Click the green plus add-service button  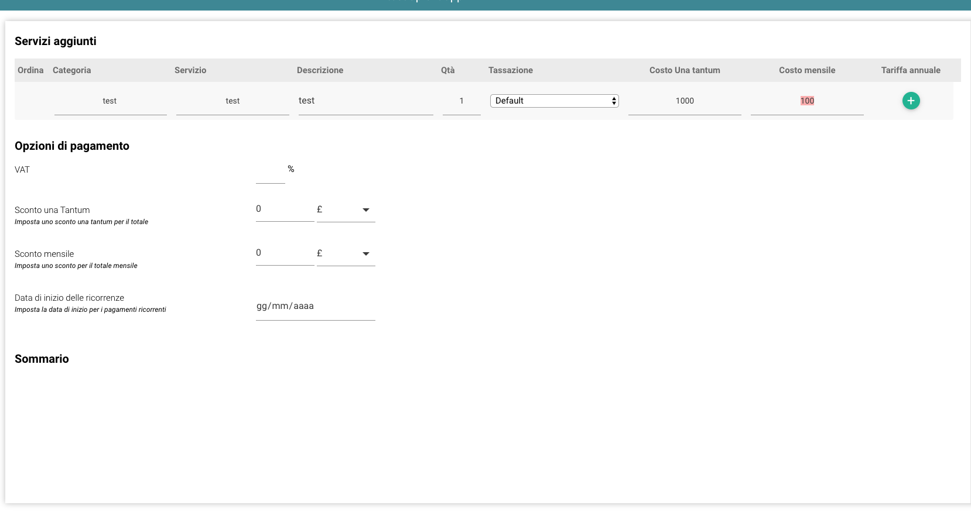click(x=911, y=101)
